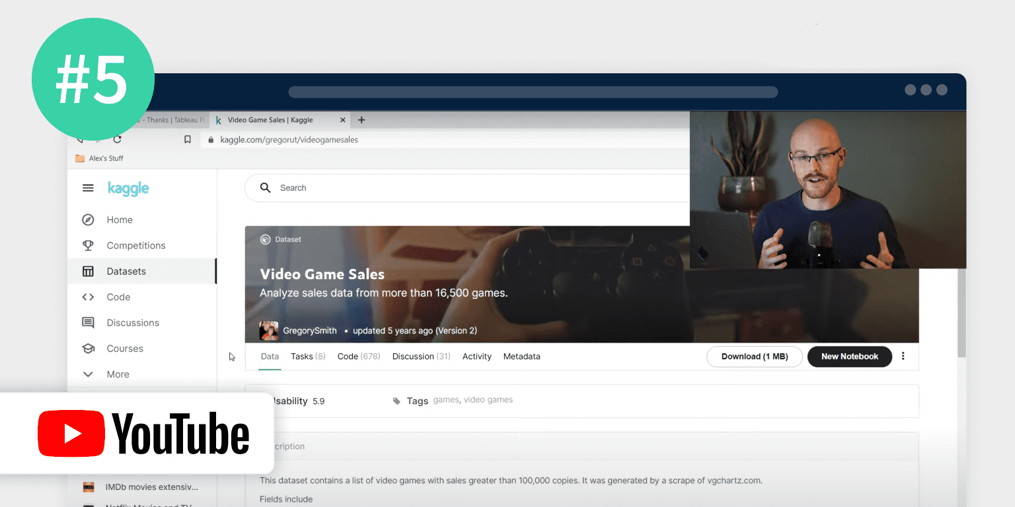The width and height of the screenshot is (1015, 507).
Task: Click the browser reload icon
Action: 118,139
